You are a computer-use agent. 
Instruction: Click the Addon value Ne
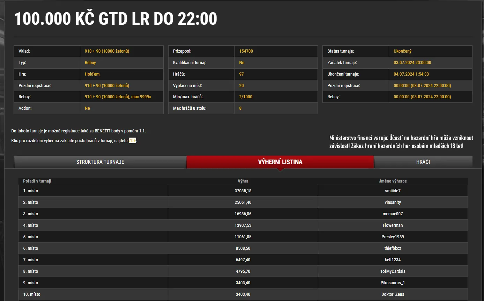tap(87, 108)
